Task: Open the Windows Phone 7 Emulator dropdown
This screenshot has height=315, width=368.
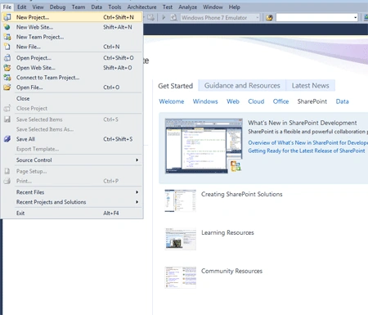Action: (x=220, y=18)
